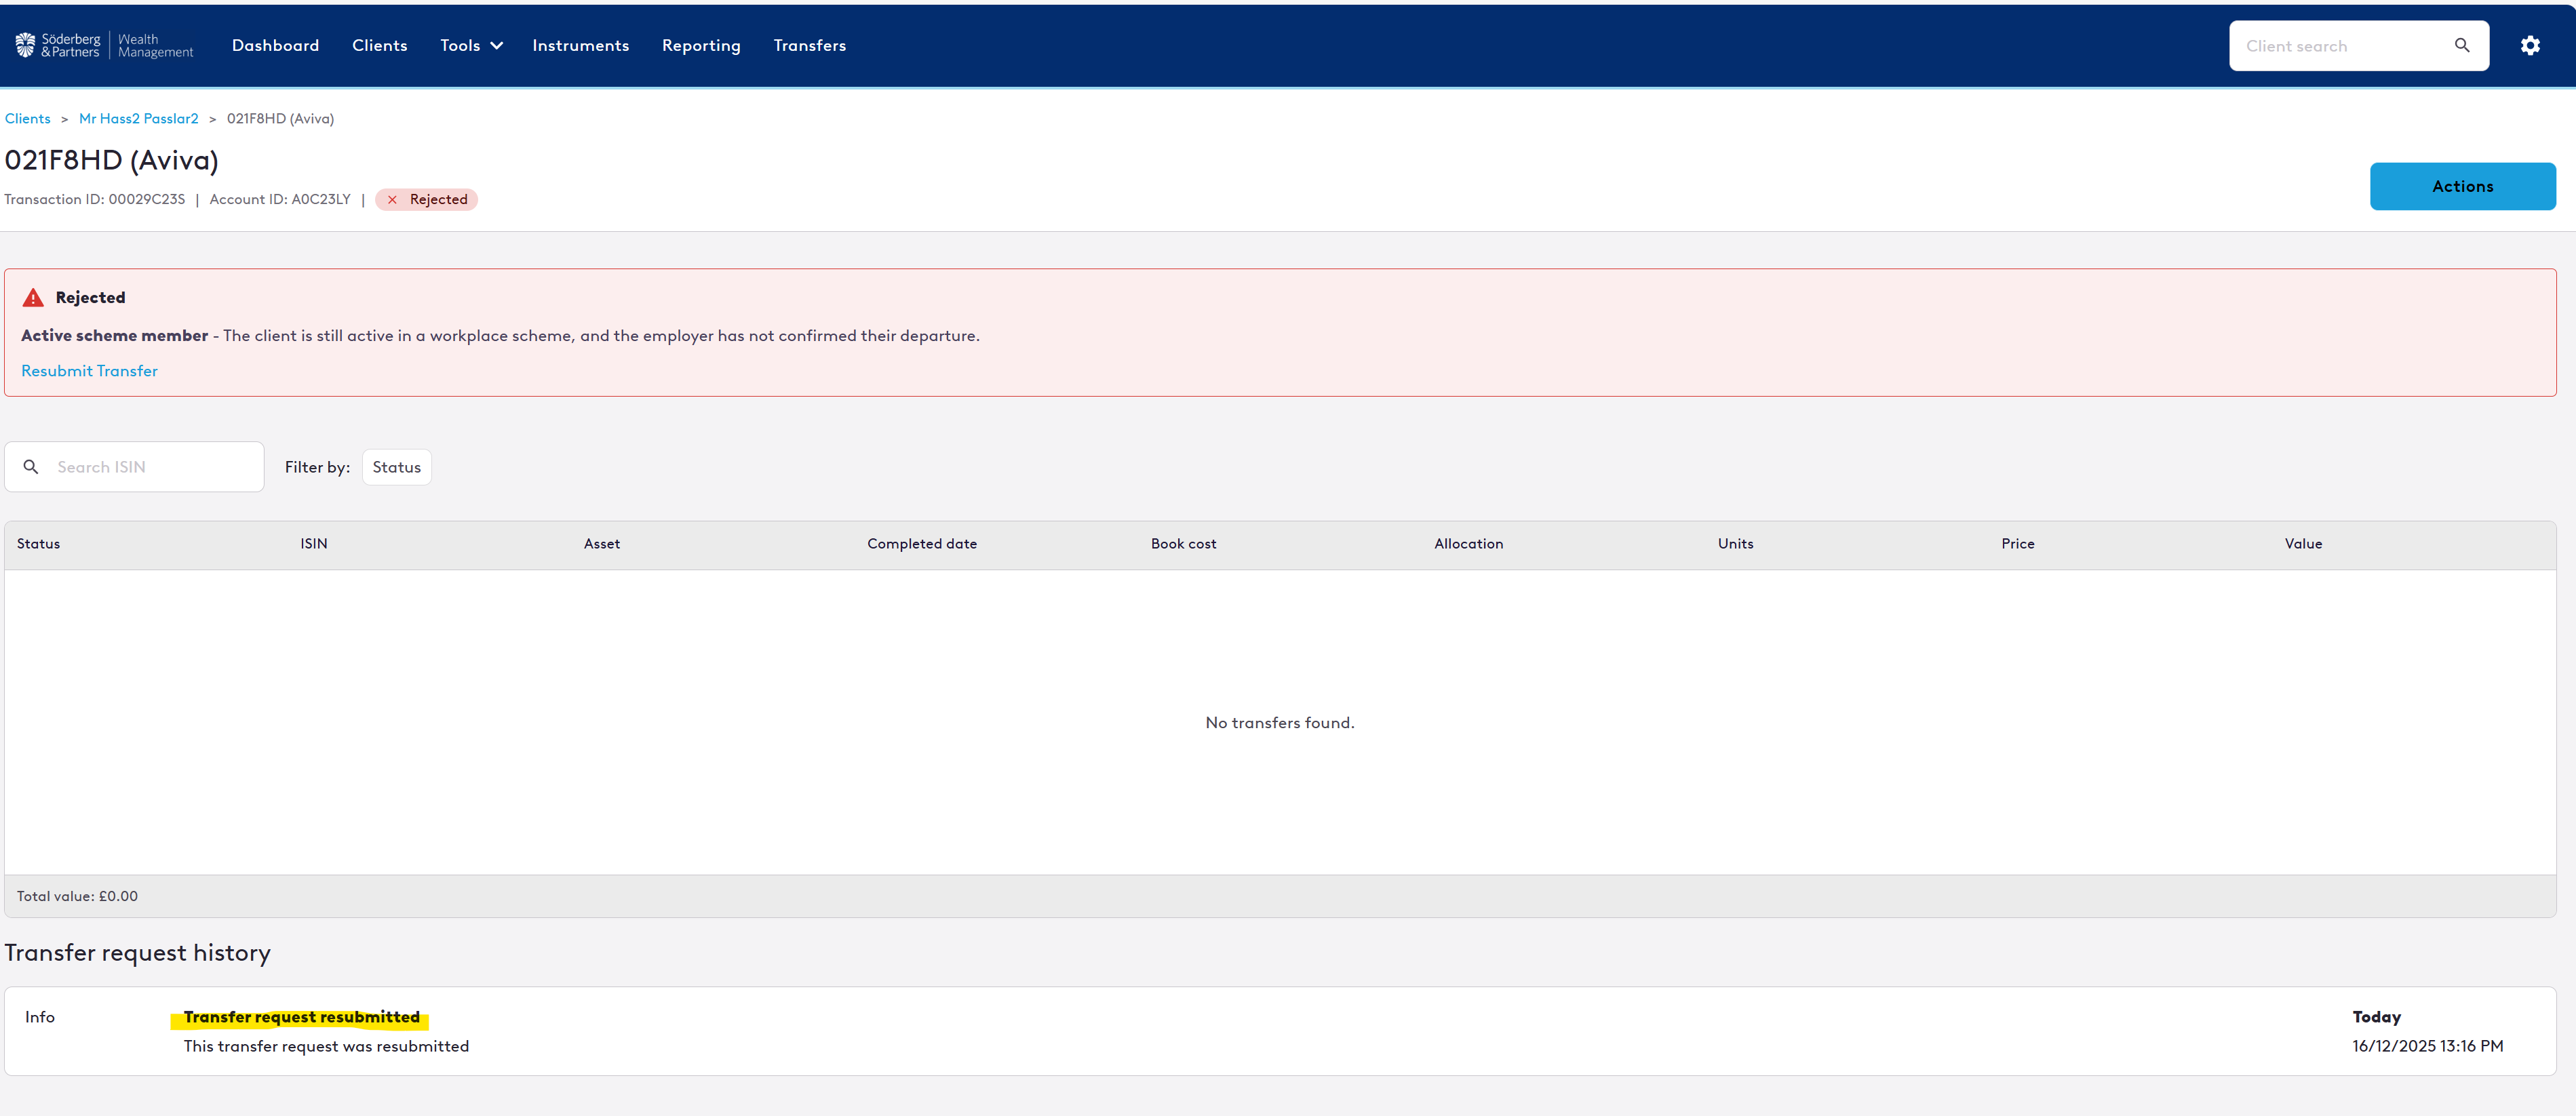This screenshot has width=2576, height=1116.
Task: Click into the Search ISIN field
Action: click(x=150, y=467)
